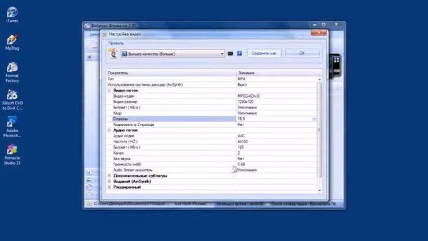This screenshot has height=241, width=428.
Task: Click the vertical scrollbar thumb of the settings list
Action: 320,130
